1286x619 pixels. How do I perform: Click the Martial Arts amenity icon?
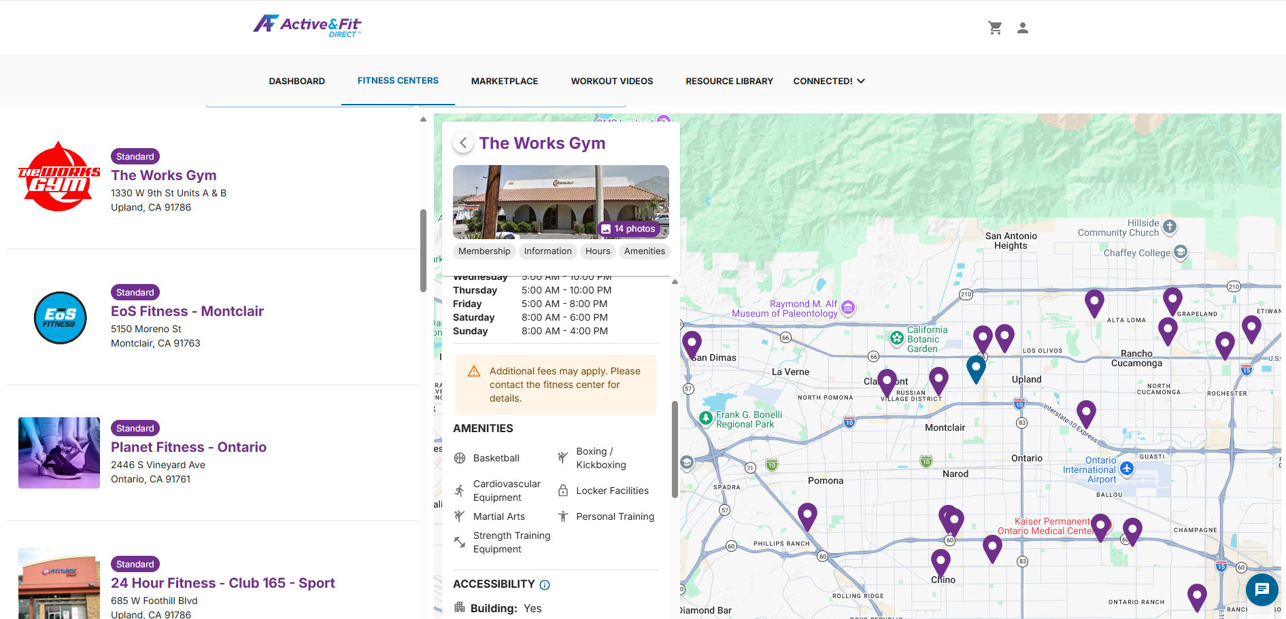point(460,516)
